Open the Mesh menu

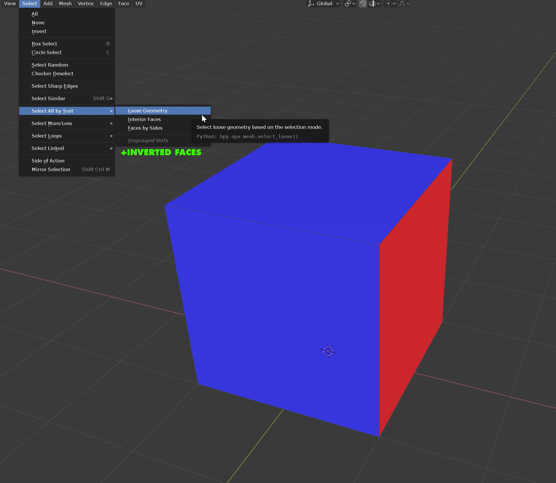point(65,3)
